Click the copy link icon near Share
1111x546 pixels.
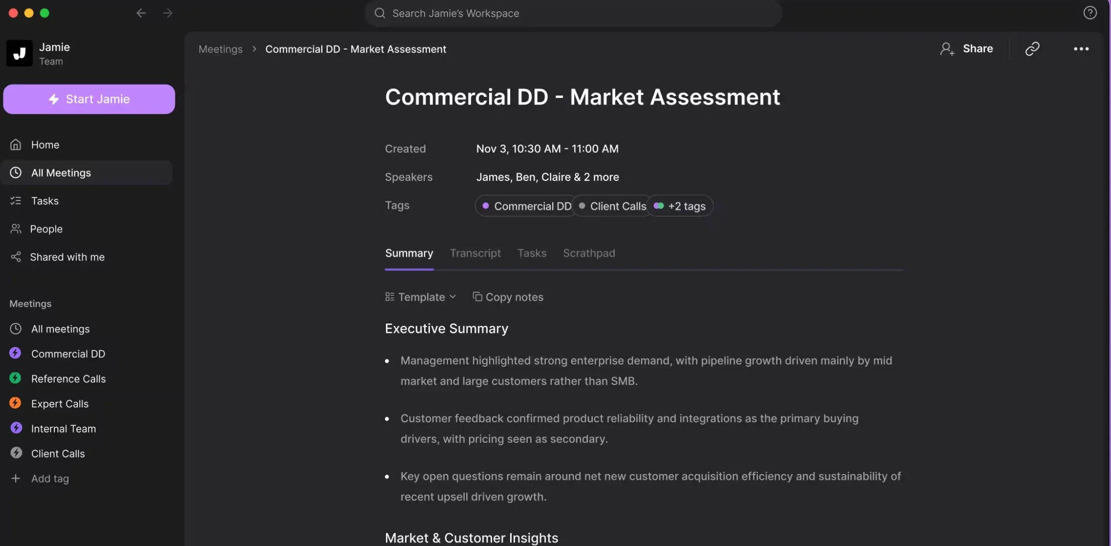(x=1032, y=49)
